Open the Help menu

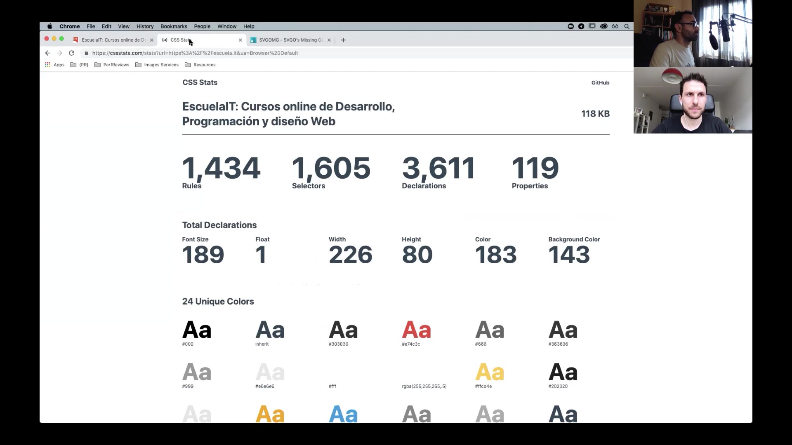tap(249, 26)
